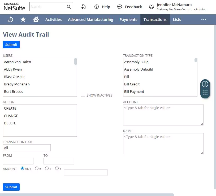The image size is (216, 196).
Task: Open the Transaction Date dropdown
Action: coord(27,148)
